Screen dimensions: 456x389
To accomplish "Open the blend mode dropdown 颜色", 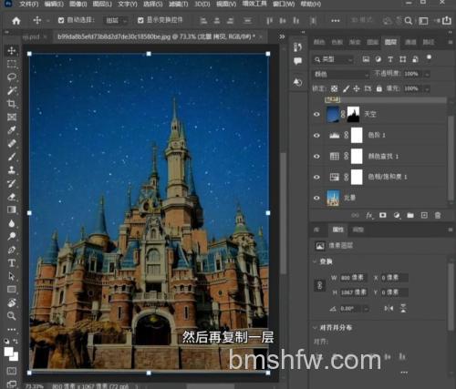I will click(x=341, y=74).
